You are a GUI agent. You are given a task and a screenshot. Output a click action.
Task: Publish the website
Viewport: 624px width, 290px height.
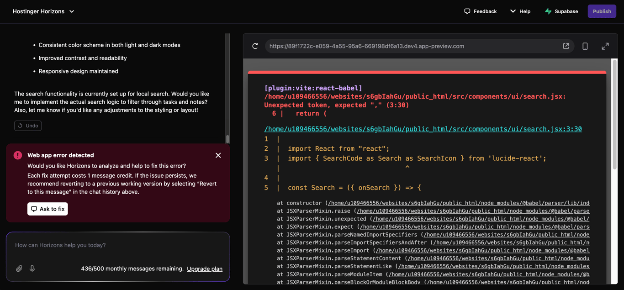(602, 11)
